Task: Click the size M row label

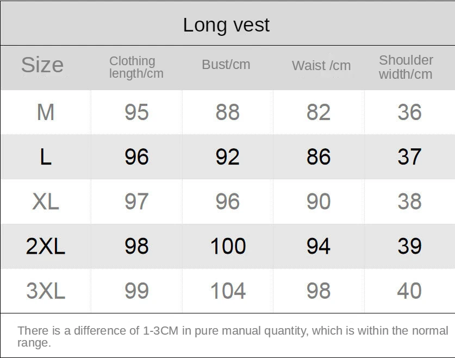Action: pyautogui.click(x=46, y=112)
